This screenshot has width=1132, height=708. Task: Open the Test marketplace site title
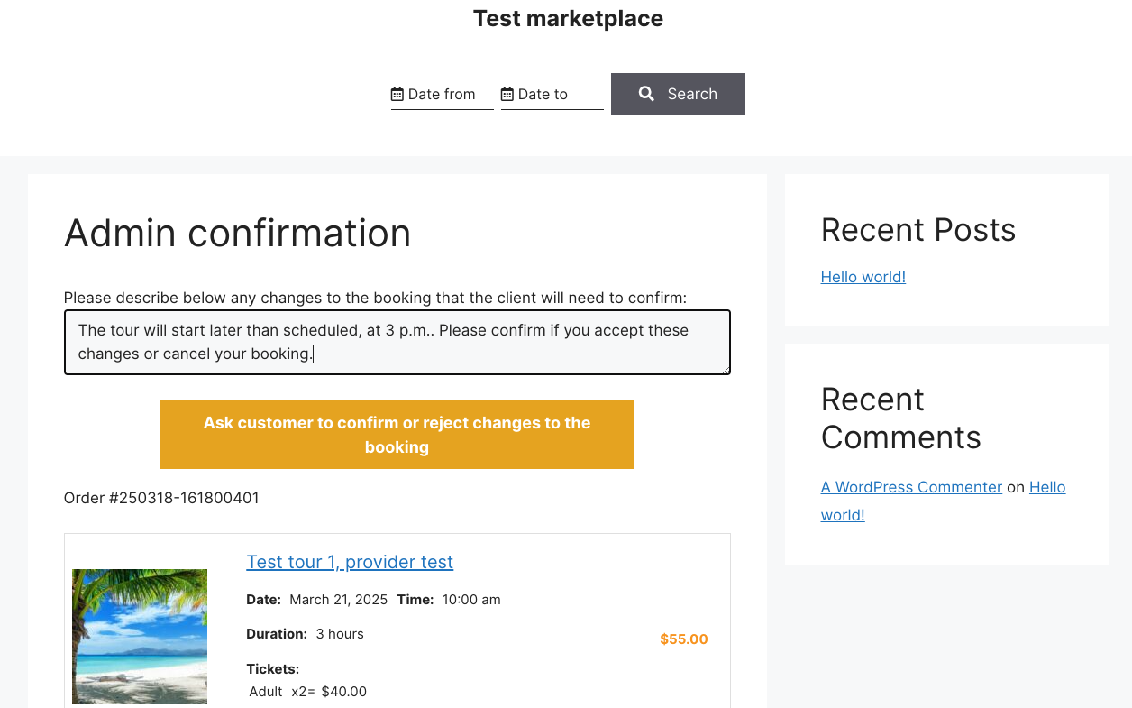coord(568,18)
